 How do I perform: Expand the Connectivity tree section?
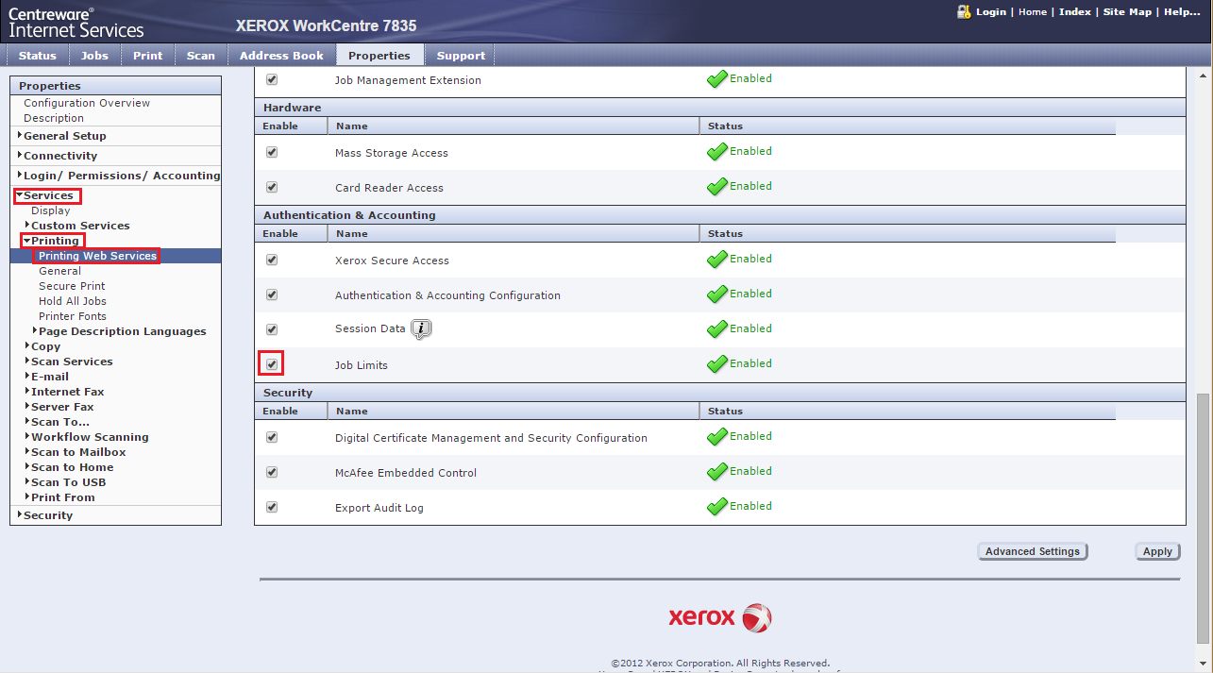click(x=20, y=156)
